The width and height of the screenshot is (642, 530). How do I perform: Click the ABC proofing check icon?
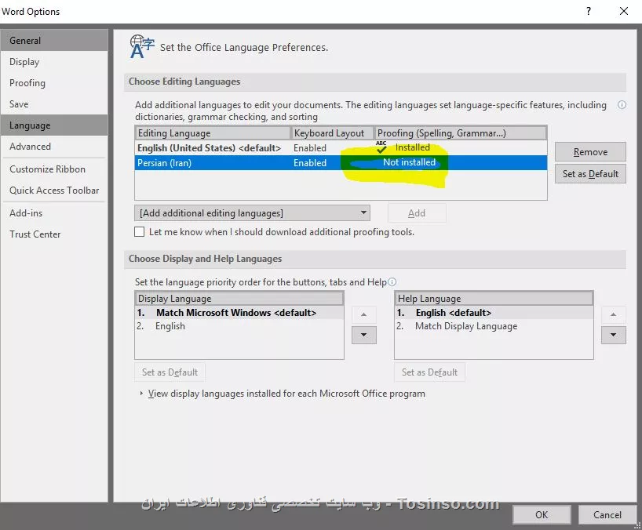pos(381,147)
